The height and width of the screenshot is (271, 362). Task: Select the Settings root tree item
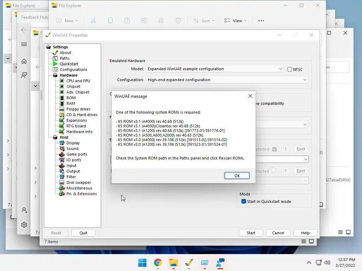[60, 47]
